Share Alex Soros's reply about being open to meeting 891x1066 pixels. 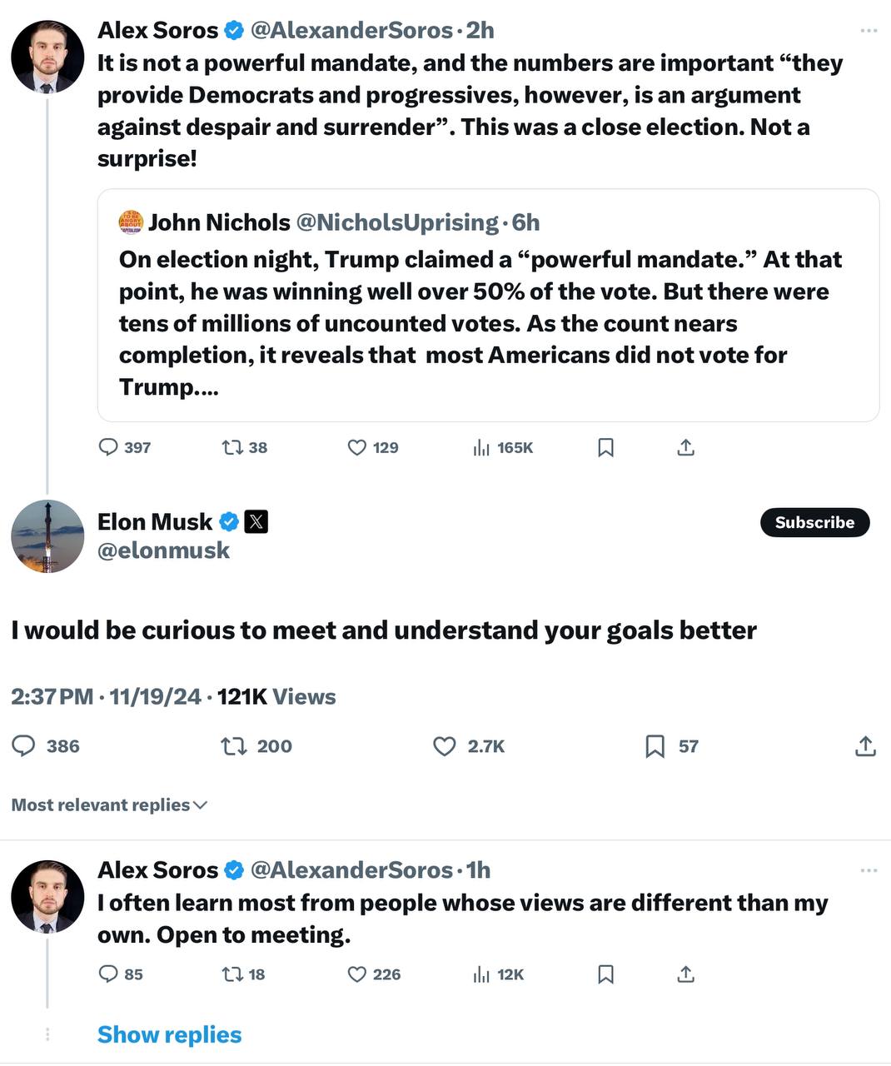pyautogui.click(x=685, y=974)
